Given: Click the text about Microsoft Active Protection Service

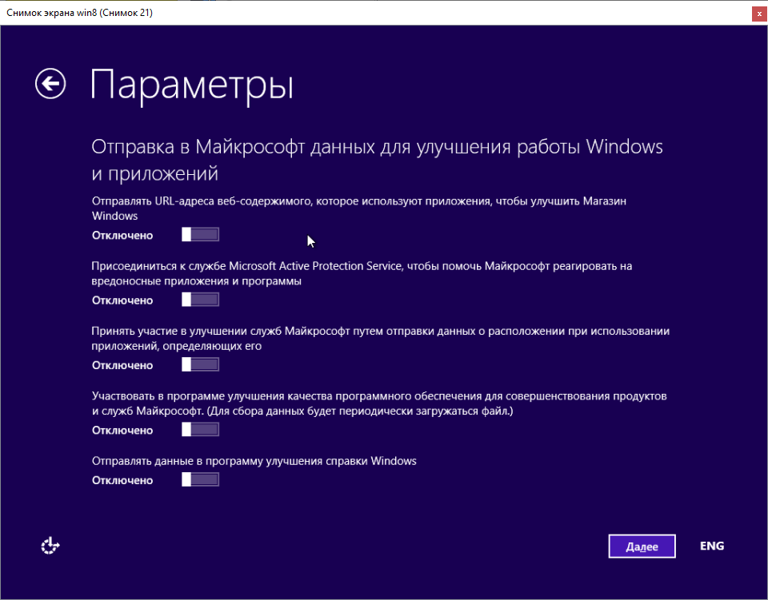Looking at the screenshot, I should tap(362, 273).
